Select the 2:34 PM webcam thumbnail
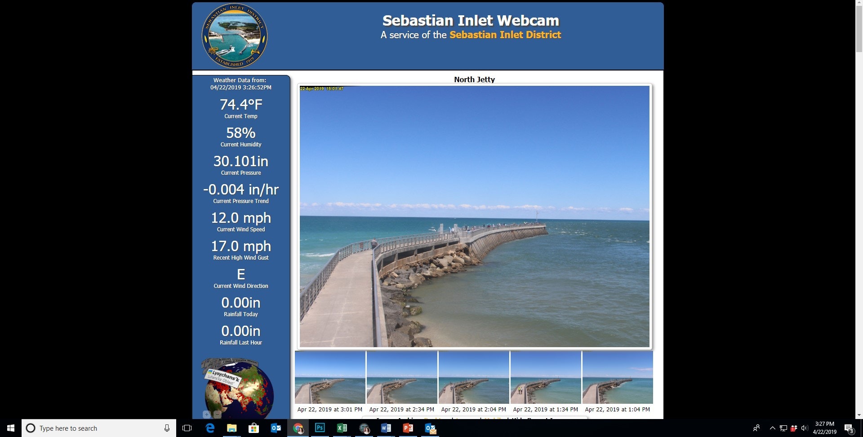The height and width of the screenshot is (437, 863). (x=402, y=377)
